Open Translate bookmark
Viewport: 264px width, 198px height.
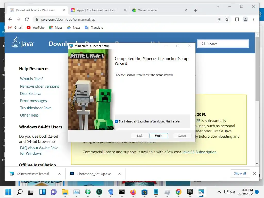pos(94,27)
